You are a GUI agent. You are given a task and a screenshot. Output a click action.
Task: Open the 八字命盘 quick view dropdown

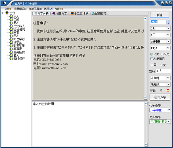[x=169, y=110]
